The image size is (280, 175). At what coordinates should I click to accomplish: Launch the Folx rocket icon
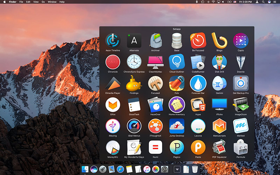click(177, 83)
